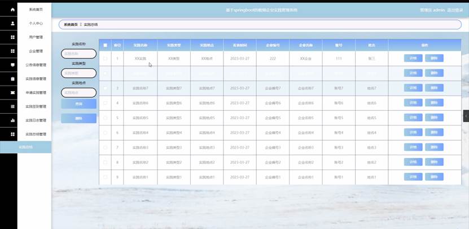Open 个人中心 in the sidebar menu

point(36,23)
